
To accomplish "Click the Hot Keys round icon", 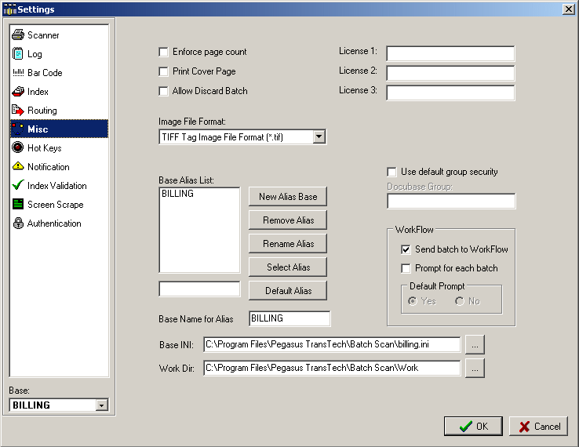I will [18, 147].
